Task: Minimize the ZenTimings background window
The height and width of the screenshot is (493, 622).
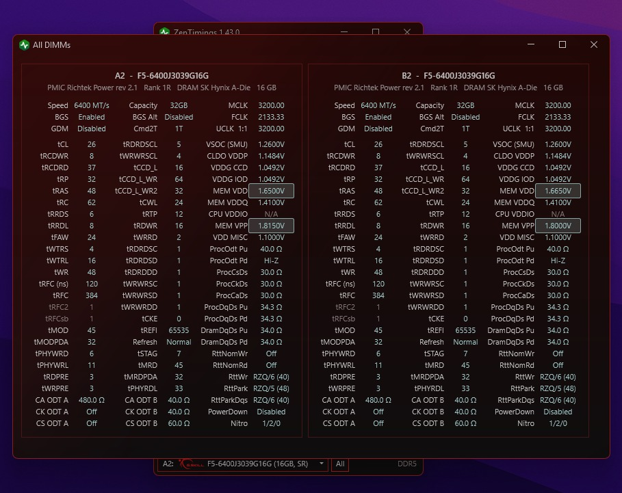Action: (x=344, y=31)
